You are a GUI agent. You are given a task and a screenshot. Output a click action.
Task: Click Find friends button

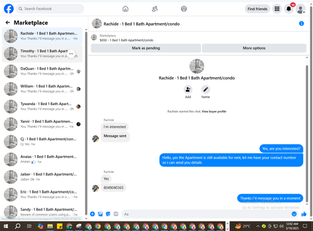pyautogui.click(x=257, y=9)
